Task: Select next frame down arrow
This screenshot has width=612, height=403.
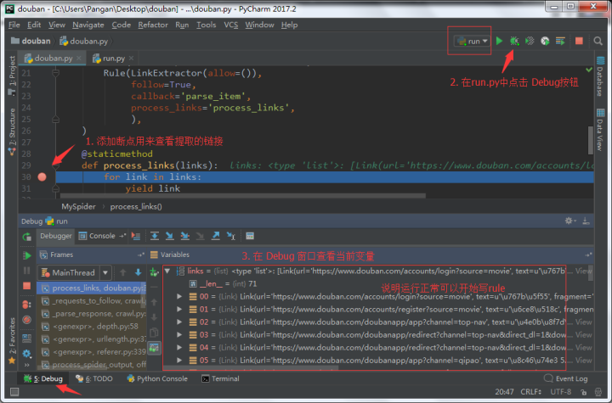Action: 138,272
